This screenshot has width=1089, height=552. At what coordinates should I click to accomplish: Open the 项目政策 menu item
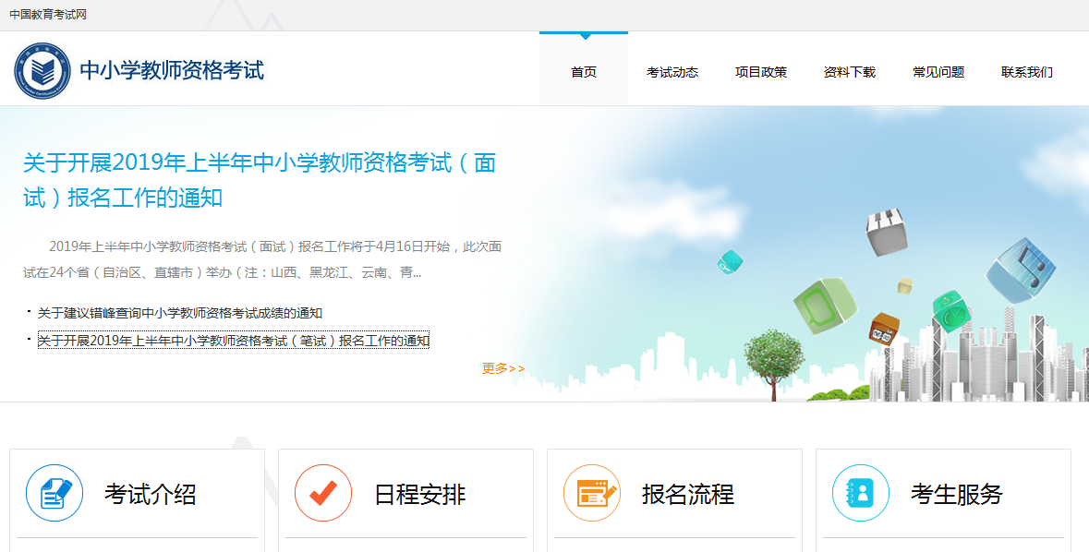[760, 72]
